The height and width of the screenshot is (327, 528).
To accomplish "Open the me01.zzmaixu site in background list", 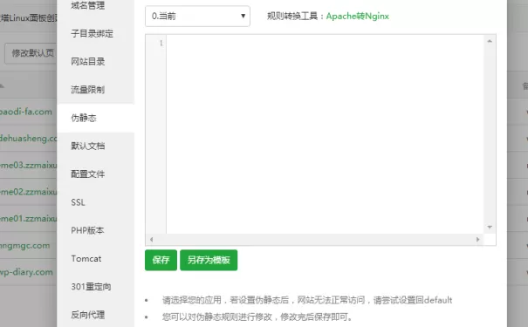I will (28, 218).
